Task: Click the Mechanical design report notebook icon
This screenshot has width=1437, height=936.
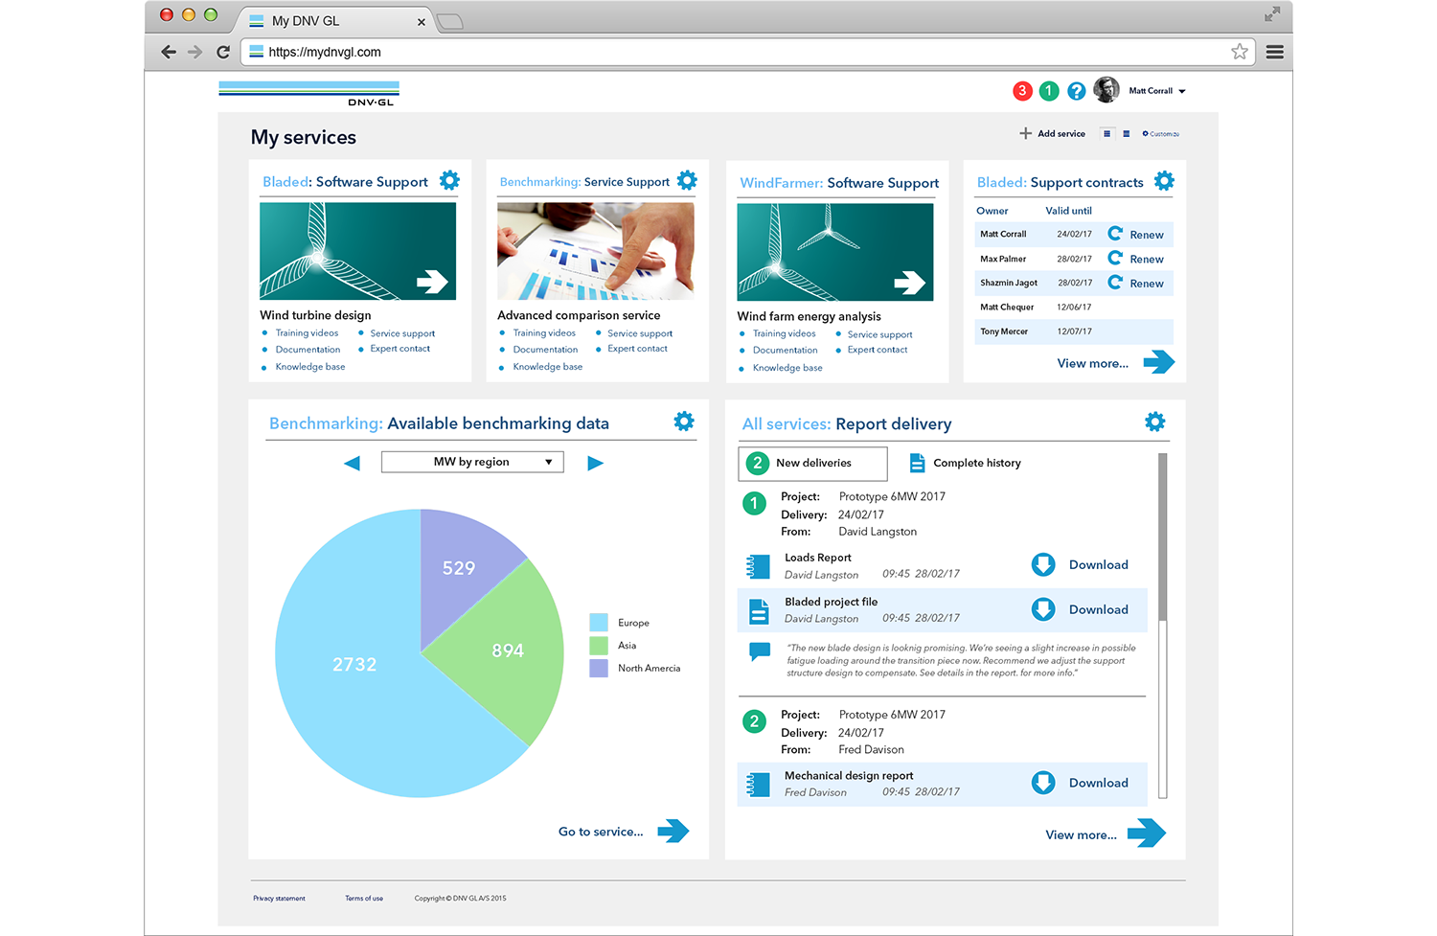Action: [758, 785]
